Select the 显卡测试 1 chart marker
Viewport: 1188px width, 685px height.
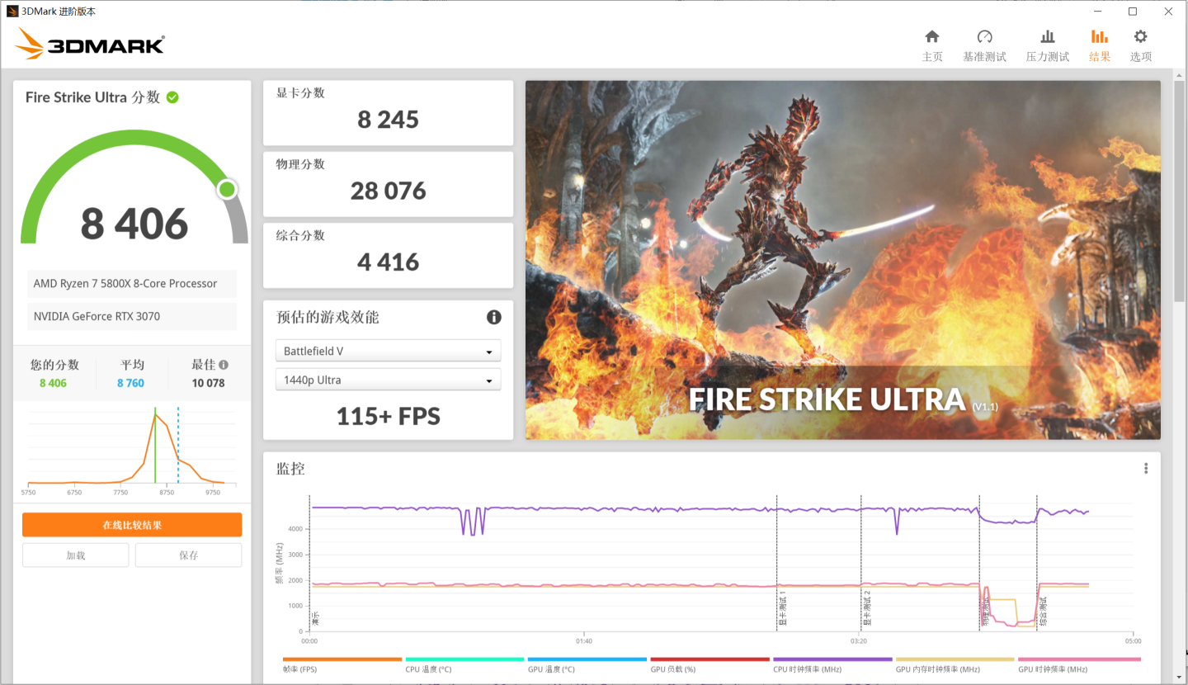click(782, 609)
